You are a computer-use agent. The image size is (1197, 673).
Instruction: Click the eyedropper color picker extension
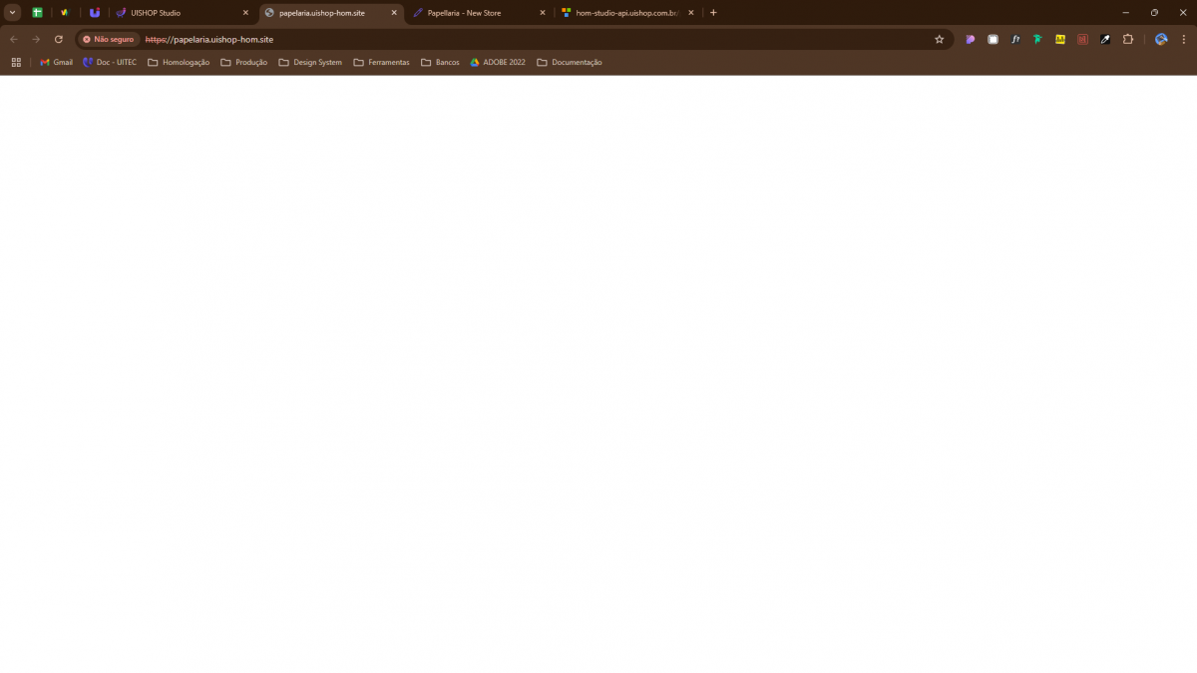click(x=1105, y=39)
